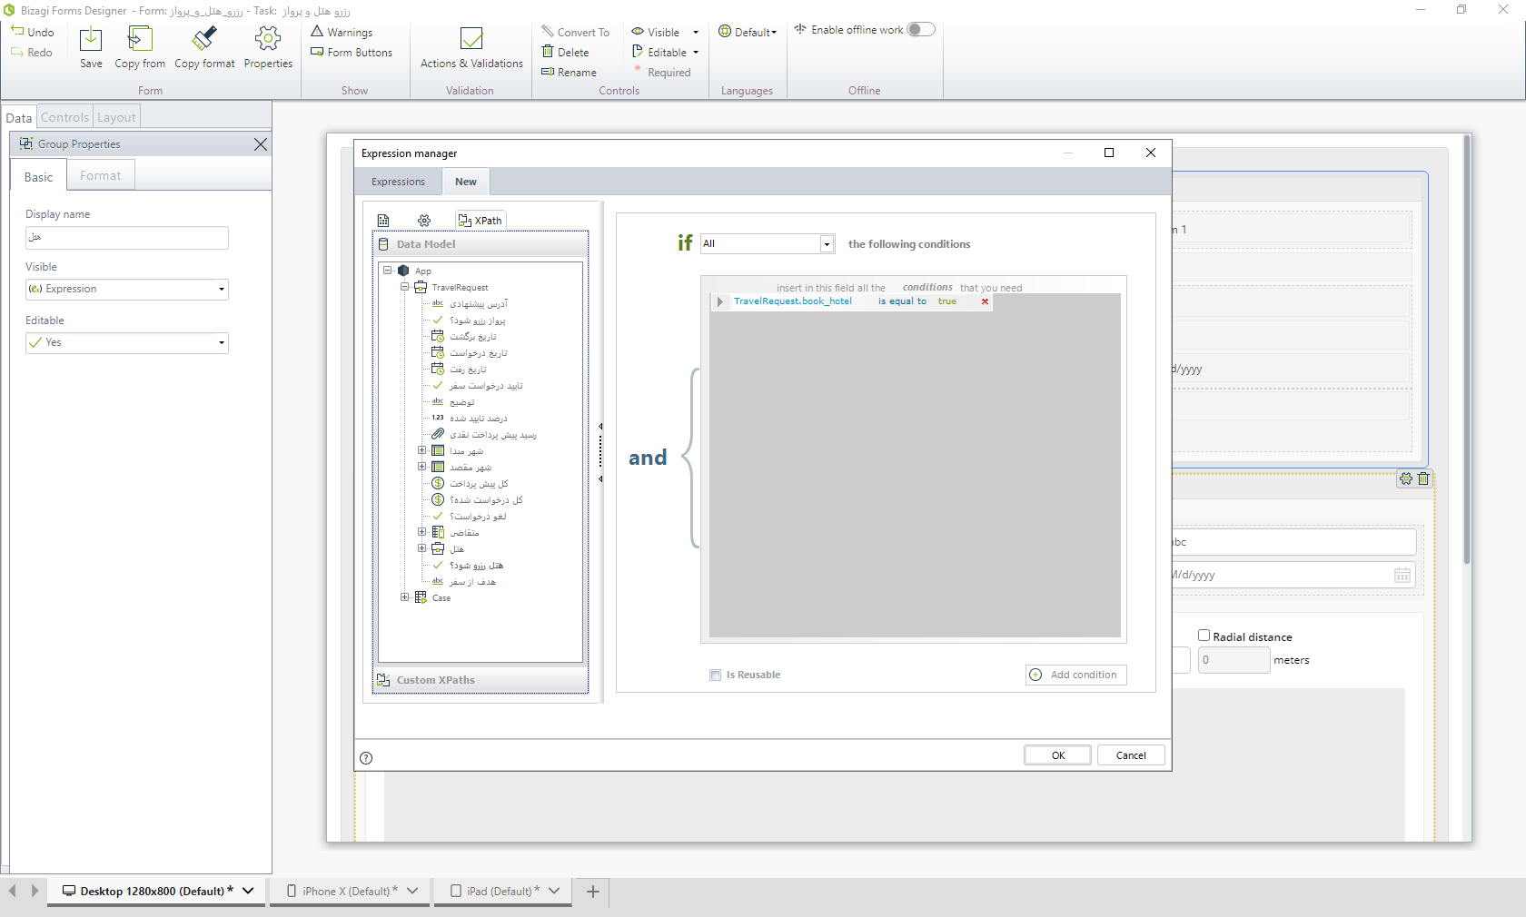Collapse the TravelRequest node

405,287
